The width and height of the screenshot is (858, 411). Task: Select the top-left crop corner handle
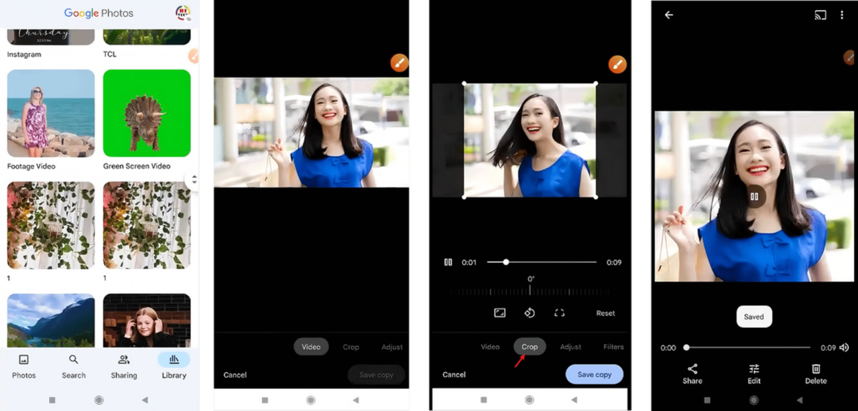pyautogui.click(x=465, y=84)
